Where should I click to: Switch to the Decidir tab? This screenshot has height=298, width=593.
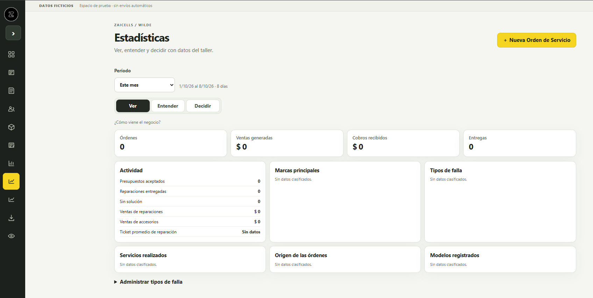[203, 106]
